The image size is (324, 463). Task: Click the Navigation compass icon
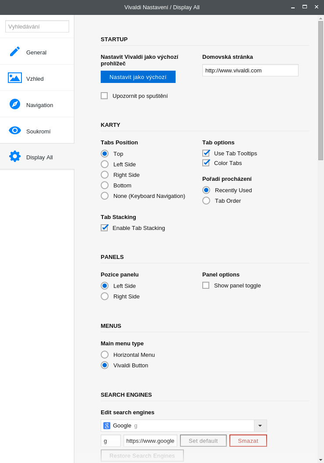15,104
